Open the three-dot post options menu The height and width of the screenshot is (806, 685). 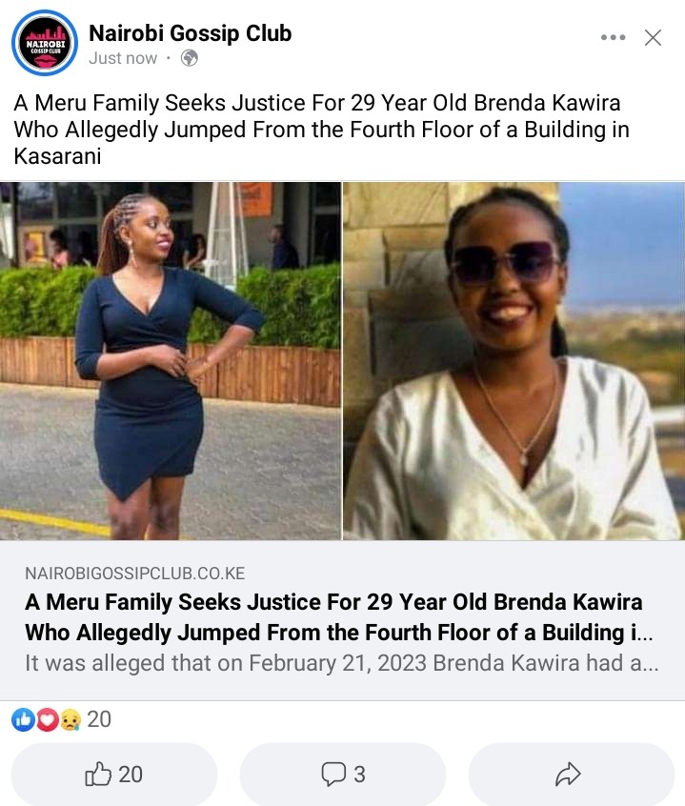tap(613, 37)
